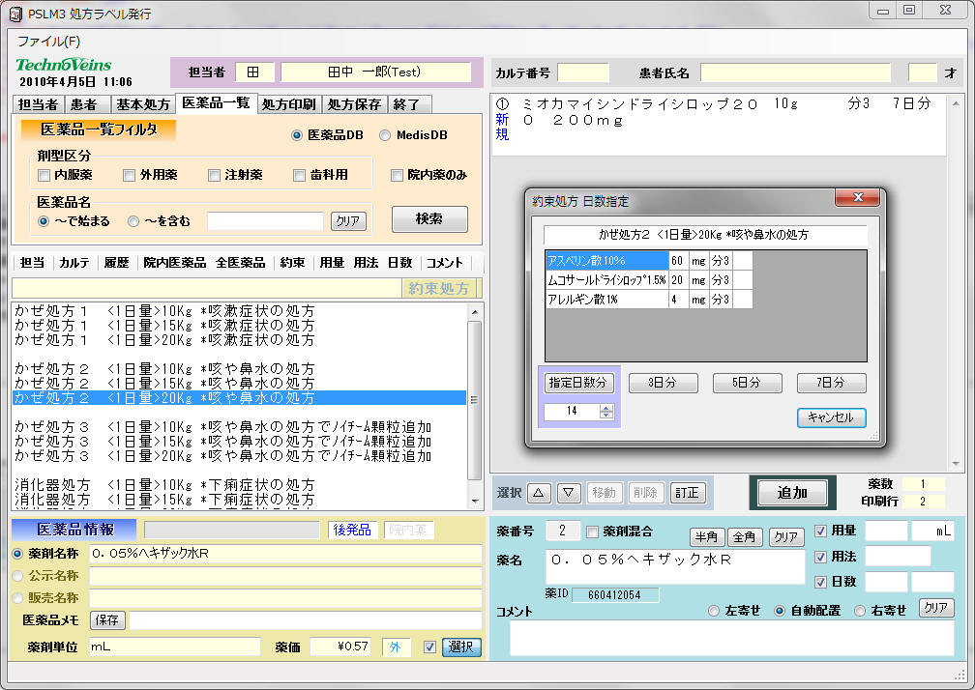The image size is (975, 690).
Task: Click the 半角 conversion button
Action: click(706, 537)
